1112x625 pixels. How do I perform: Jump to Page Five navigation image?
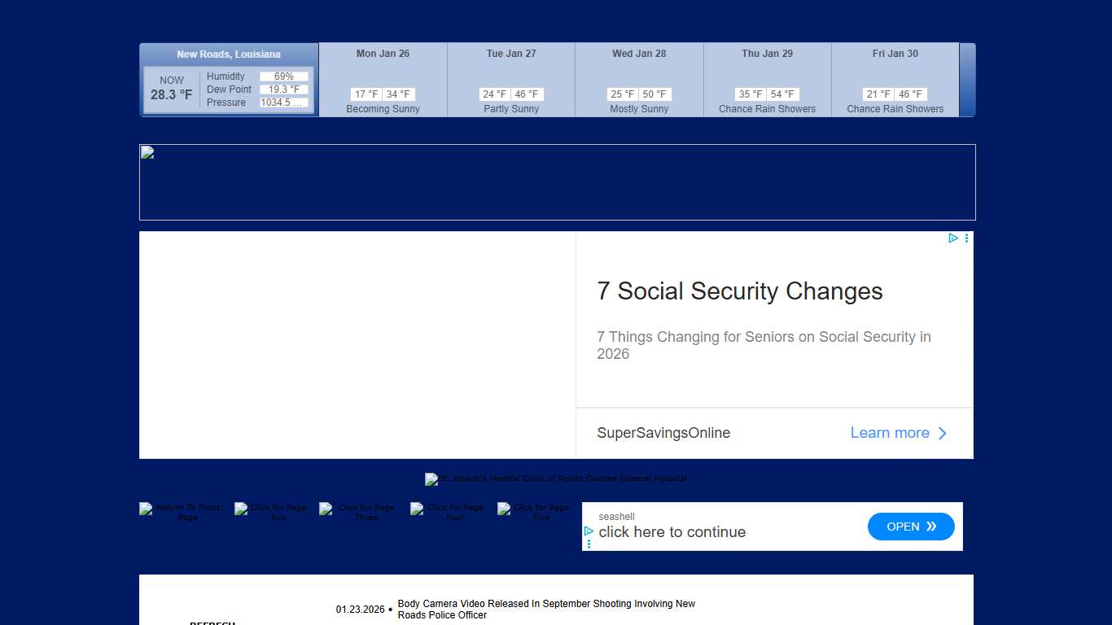pyautogui.click(x=535, y=512)
